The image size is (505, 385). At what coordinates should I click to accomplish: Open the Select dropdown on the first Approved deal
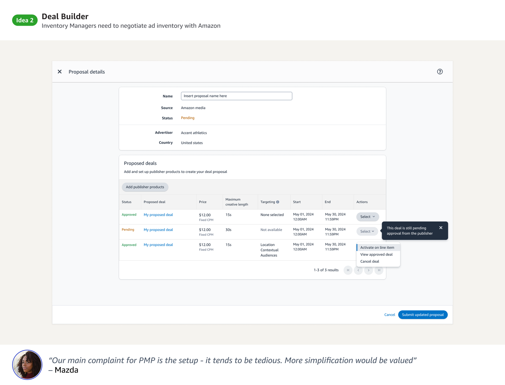(367, 217)
